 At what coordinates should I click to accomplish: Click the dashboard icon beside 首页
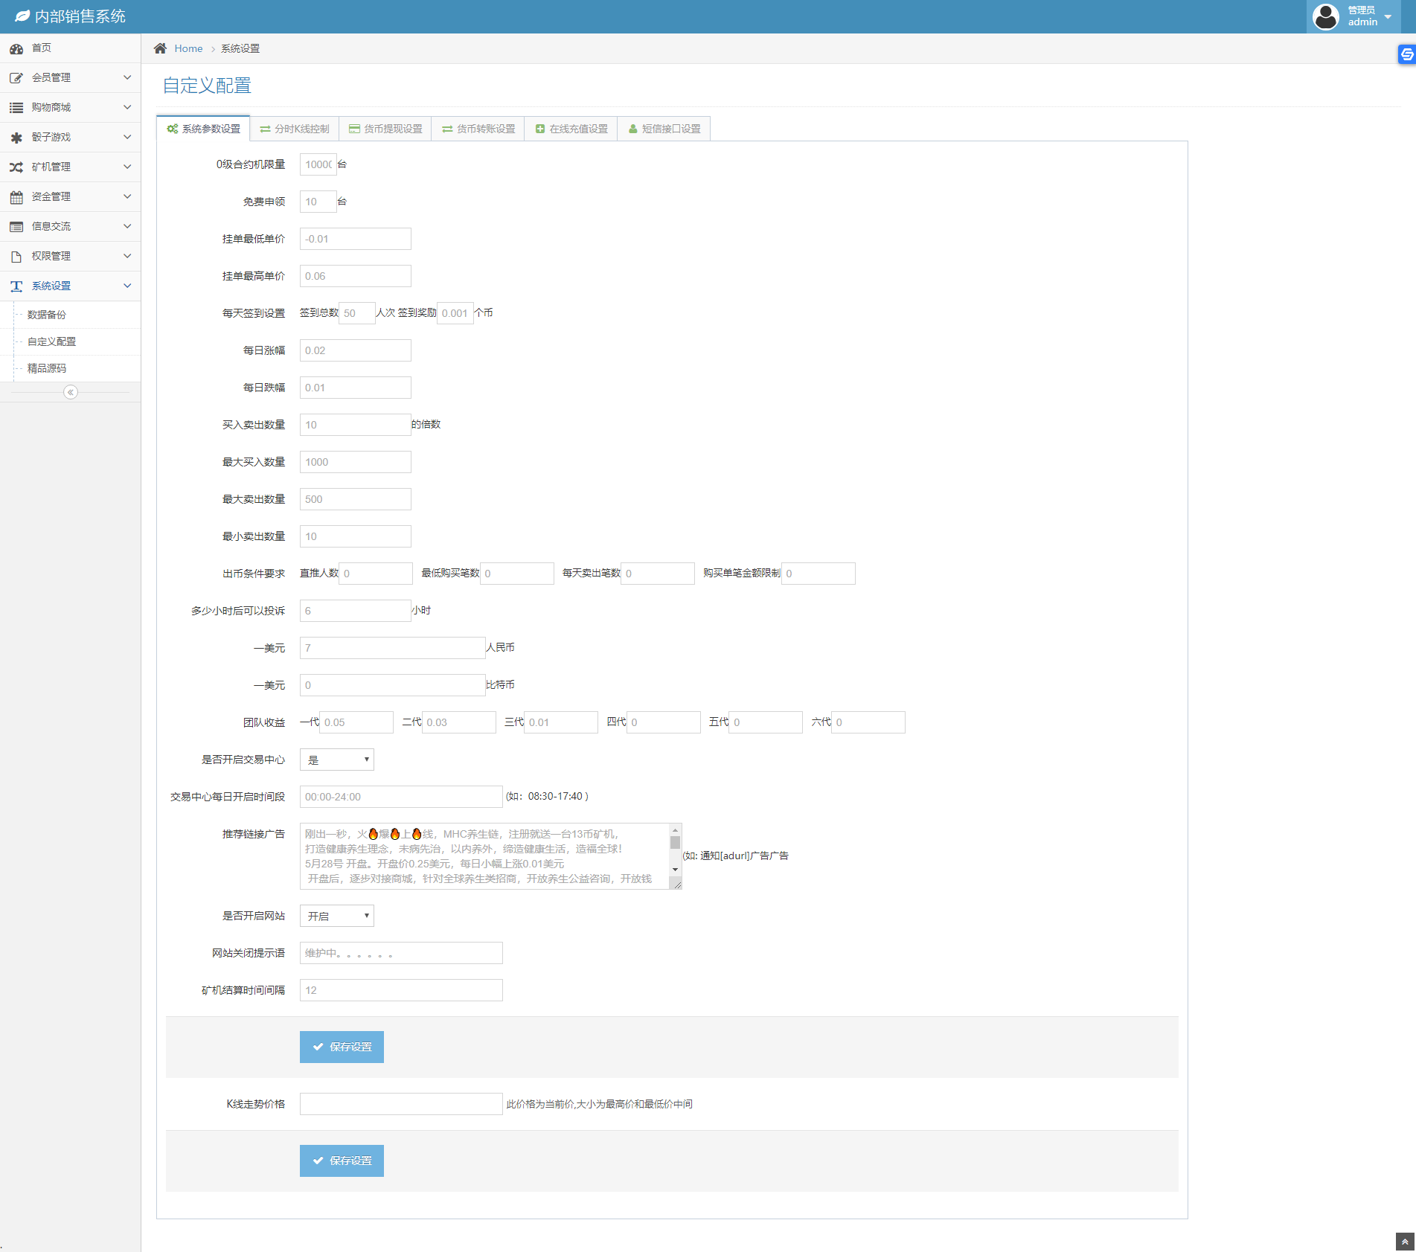pyautogui.click(x=16, y=48)
